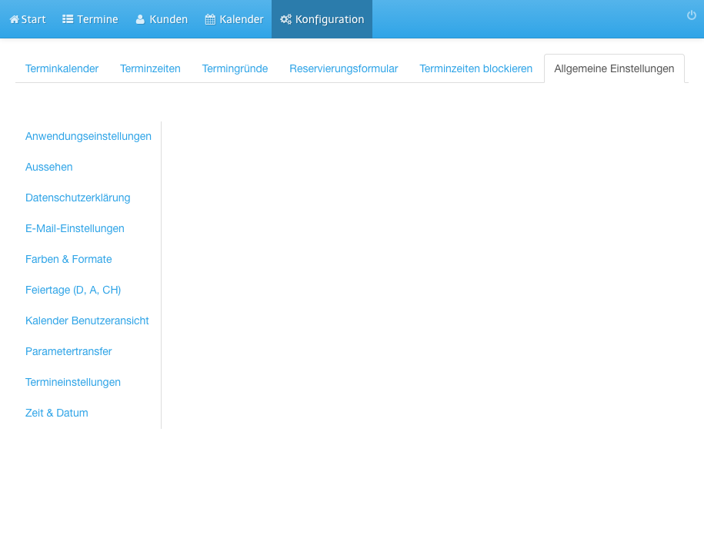Switch to the Terminzeiten tab
Screen dimensions: 704x538
tap(150, 68)
